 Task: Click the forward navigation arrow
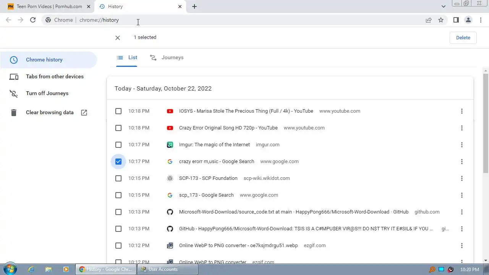(x=21, y=20)
